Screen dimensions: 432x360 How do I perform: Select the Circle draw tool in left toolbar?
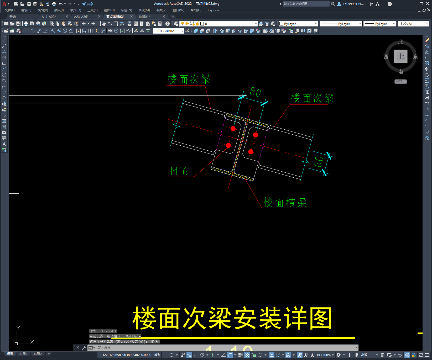[x=4, y=75]
